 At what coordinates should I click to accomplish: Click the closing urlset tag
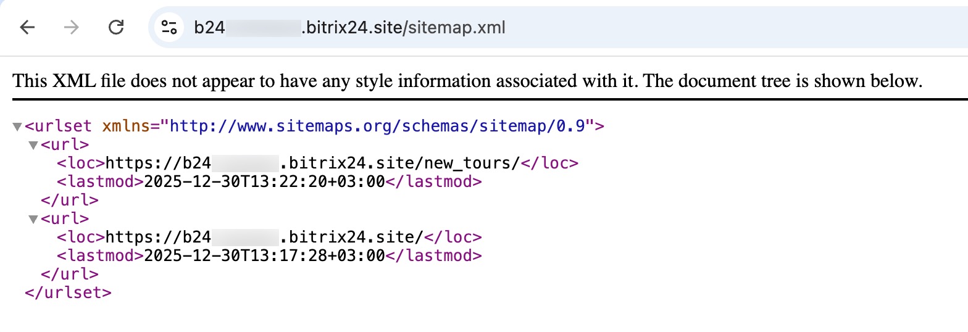click(68, 293)
